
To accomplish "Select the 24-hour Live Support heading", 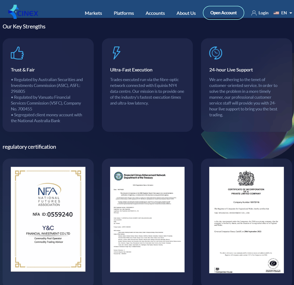I will point(231,70).
